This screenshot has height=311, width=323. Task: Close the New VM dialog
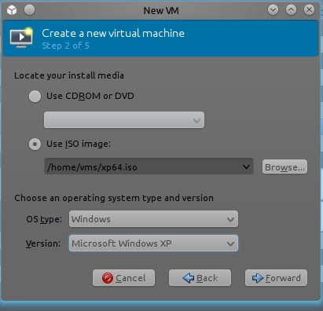click(309, 10)
